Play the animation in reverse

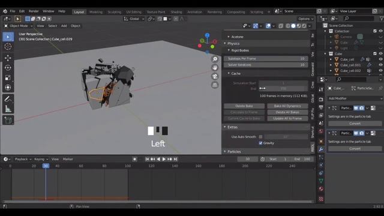coord(158,159)
